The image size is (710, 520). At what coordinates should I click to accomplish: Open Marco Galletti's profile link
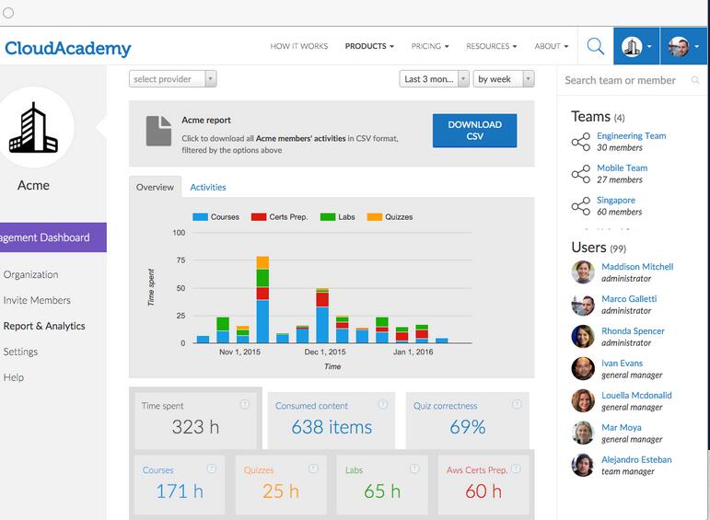[629, 299]
